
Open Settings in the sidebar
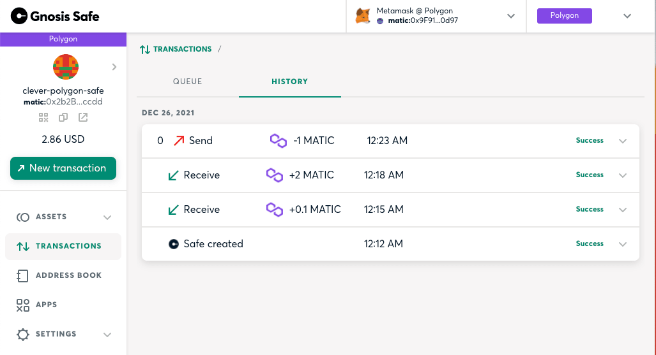(63, 334)
